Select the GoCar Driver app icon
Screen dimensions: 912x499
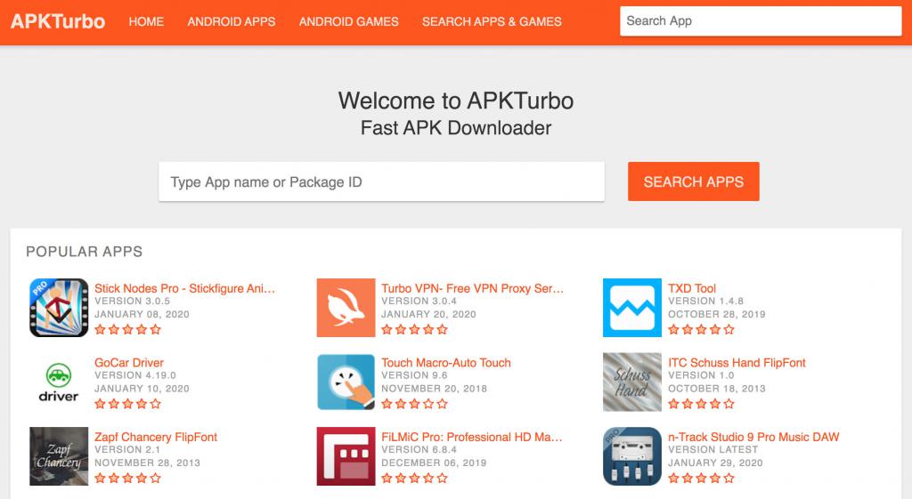pos(59,382)
